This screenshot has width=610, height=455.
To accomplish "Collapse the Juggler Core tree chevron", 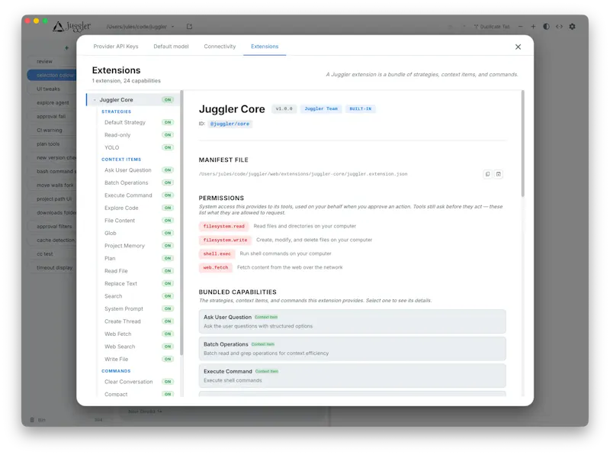I will (x=95, y=100).
